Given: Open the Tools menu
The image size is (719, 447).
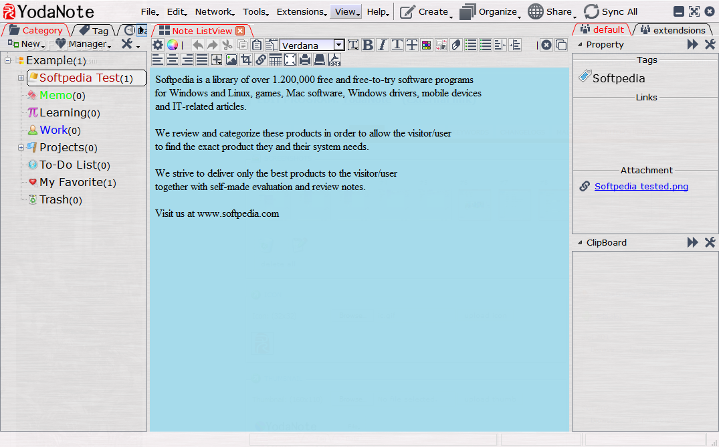Looking at the screenshot, I should [x=256, y=12].
